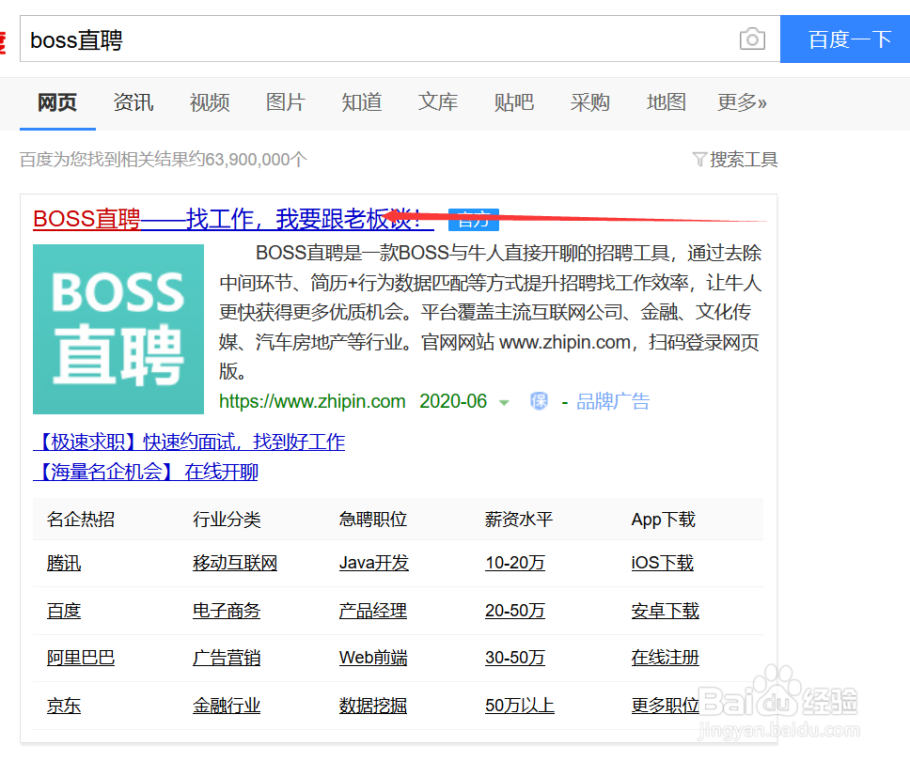Open the 电子商务 industry link
The image size is (910, 761).
(227, 610)
